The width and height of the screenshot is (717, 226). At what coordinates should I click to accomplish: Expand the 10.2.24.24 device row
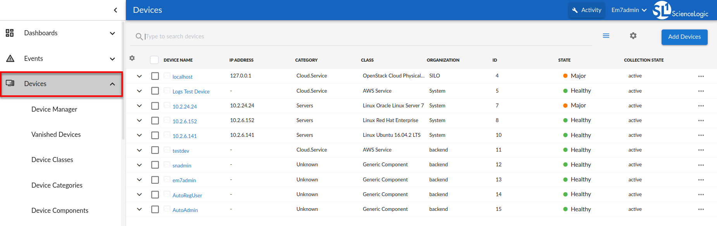pyautogui.click(x=139, y=106)
